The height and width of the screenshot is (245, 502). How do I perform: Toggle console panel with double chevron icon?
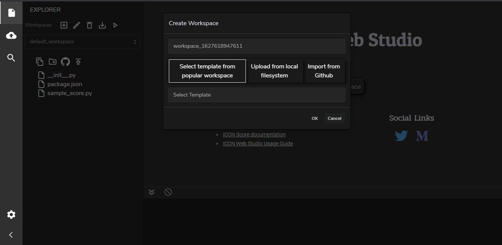(152, 192)
